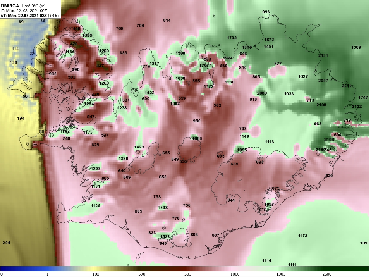Click the map value 1428
Screen dimensions: 369x277
click(x=139, y=147)
